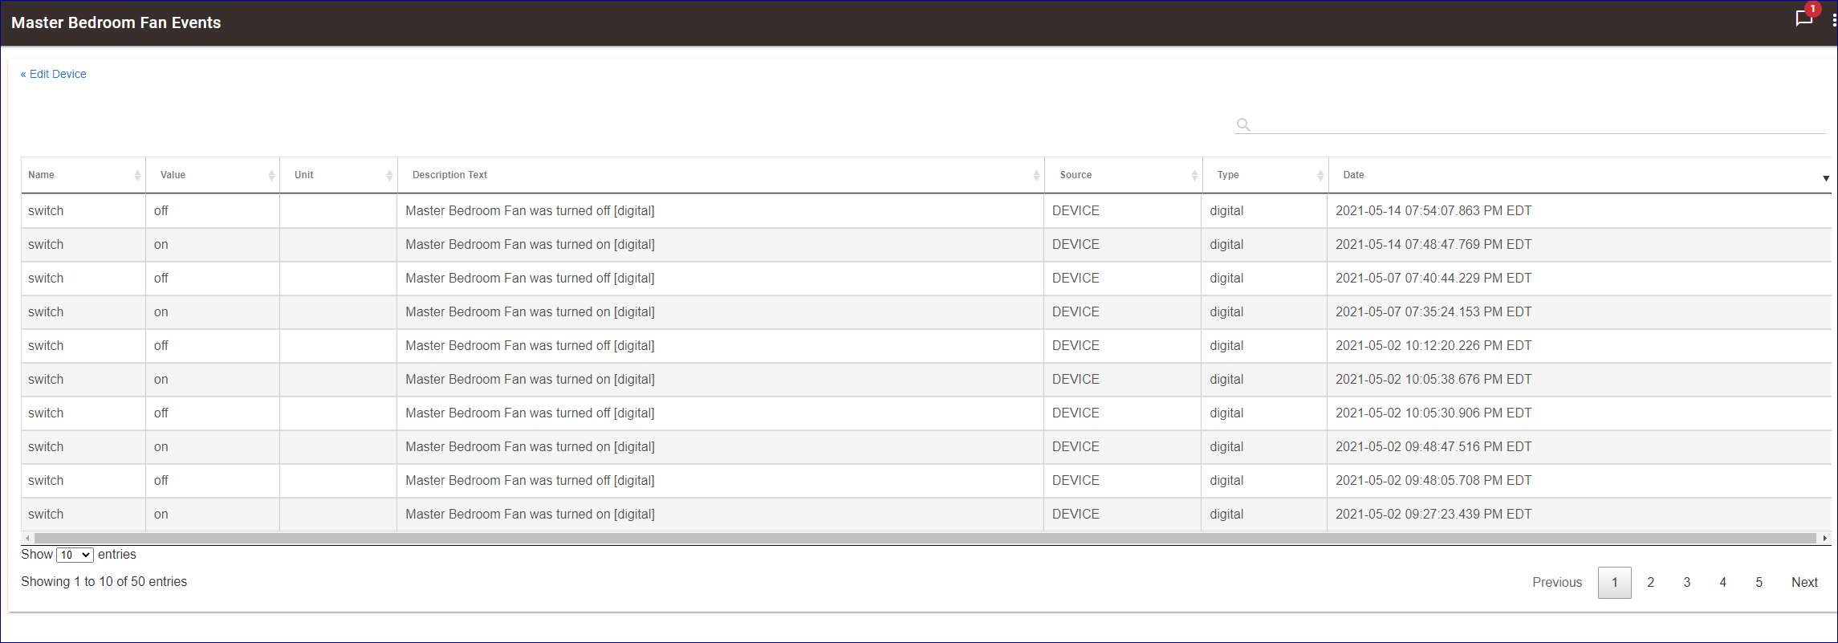Click 'switch' name in 10:05:30.906 PM row

pos(46,413)
